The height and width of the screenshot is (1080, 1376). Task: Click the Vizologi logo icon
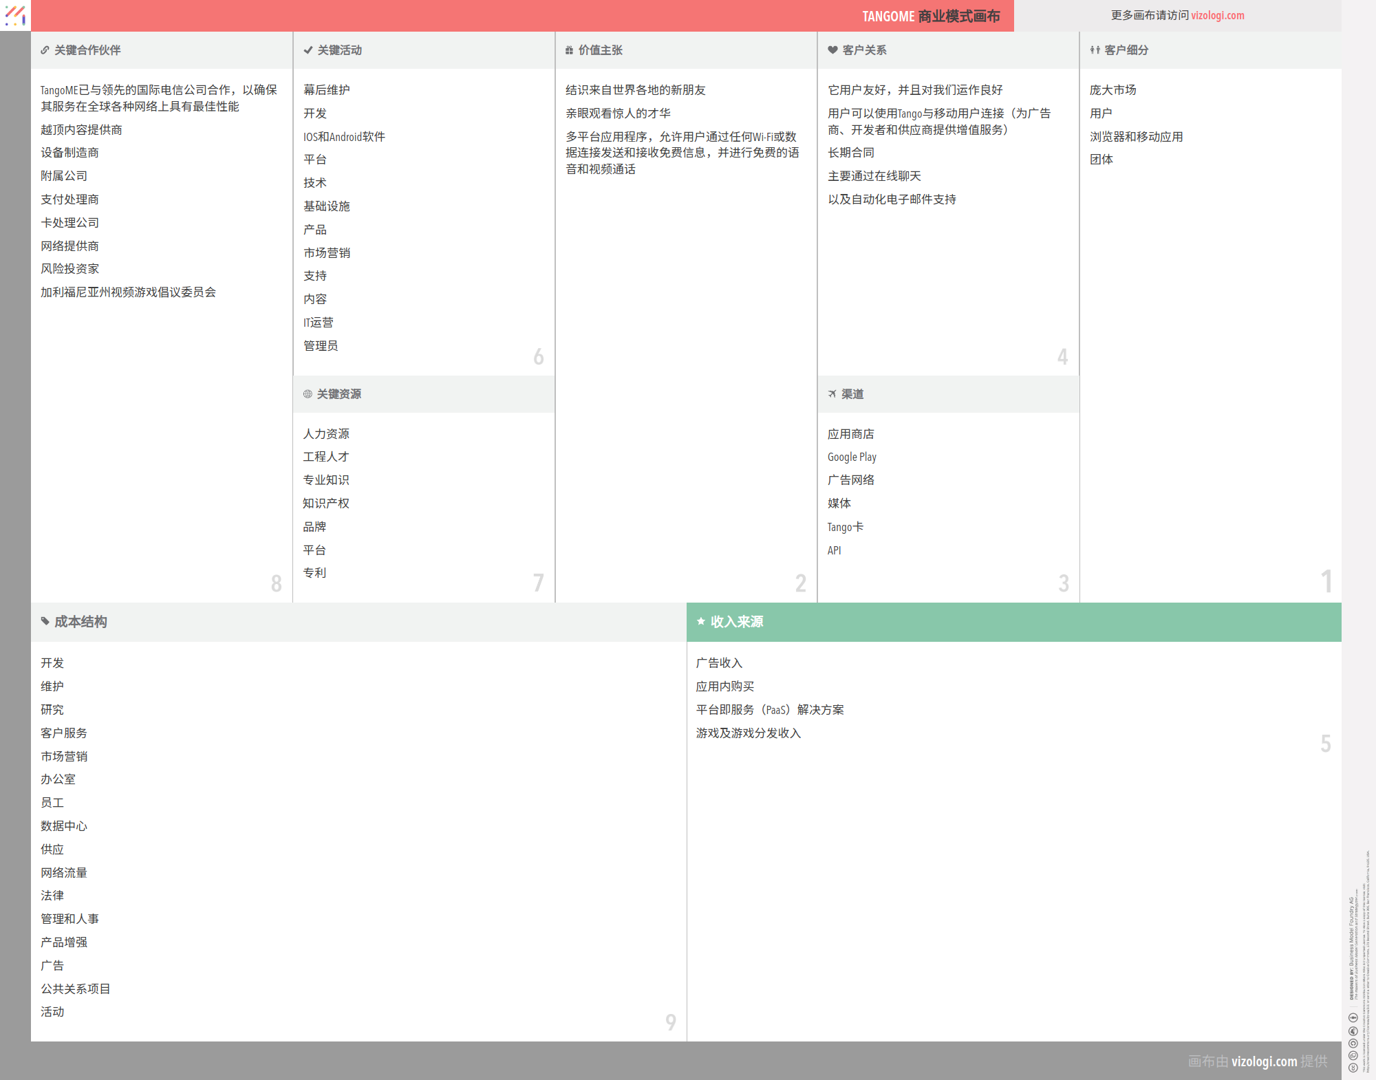coord(15,15)
